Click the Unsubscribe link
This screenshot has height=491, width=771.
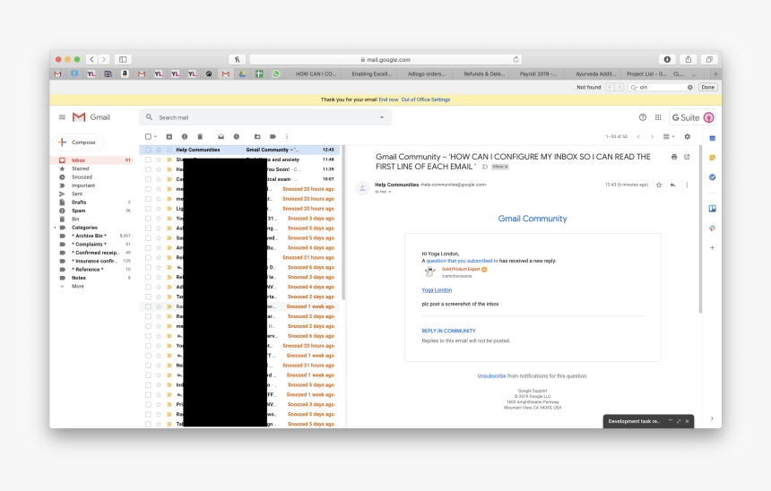(491, 376)
